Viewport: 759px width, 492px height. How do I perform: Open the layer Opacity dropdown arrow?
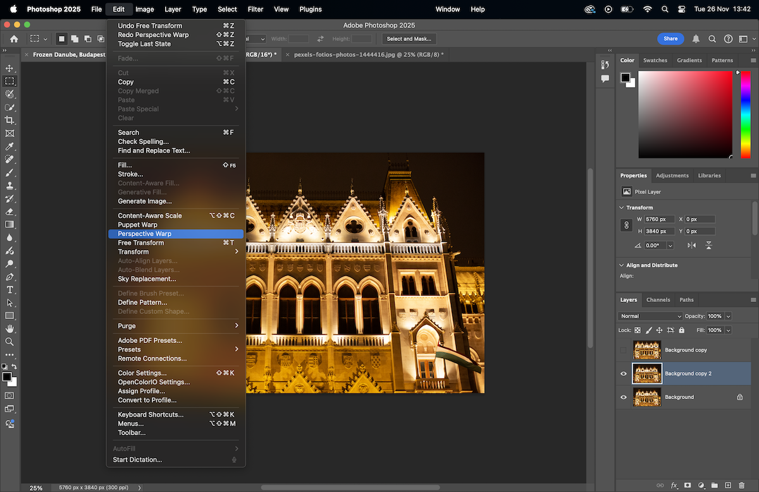pyautogui.click(x=728, y=316)
